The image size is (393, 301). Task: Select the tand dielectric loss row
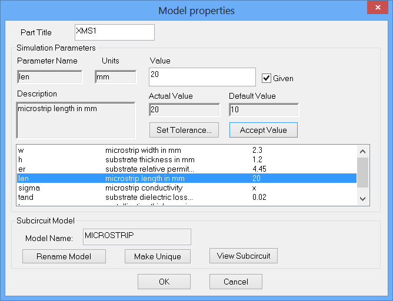(x=176, y=198)
